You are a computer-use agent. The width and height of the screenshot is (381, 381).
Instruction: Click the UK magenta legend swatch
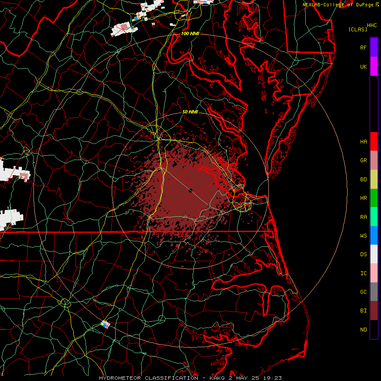pos(374,66)
